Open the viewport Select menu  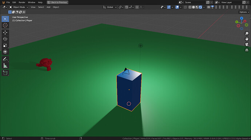41,7
